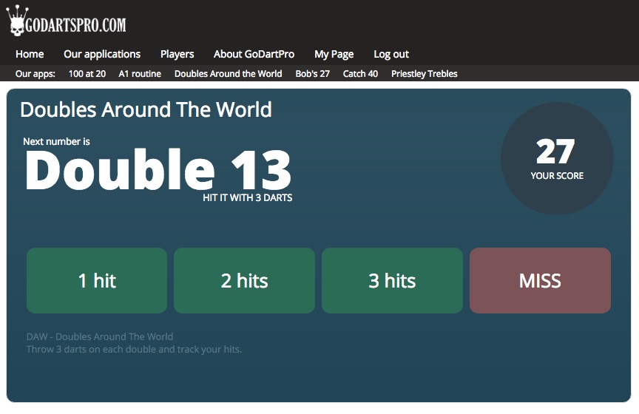Click the Double 13 target text

(x=158, y=169)
